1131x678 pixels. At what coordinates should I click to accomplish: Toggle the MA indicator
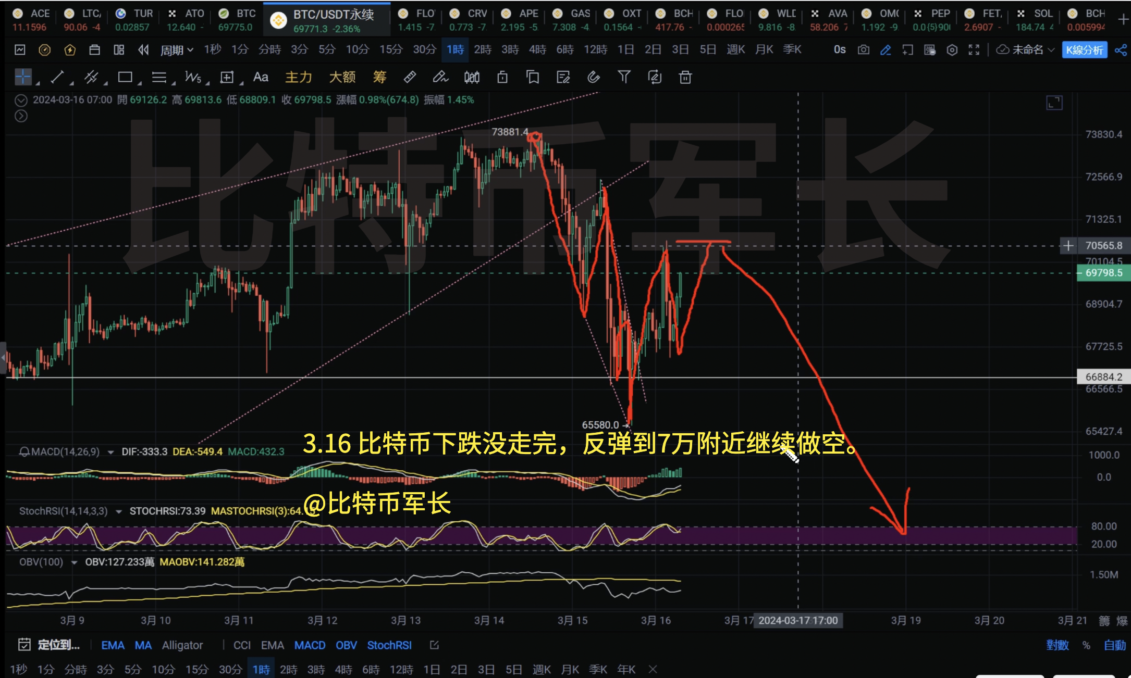(143, 645)
